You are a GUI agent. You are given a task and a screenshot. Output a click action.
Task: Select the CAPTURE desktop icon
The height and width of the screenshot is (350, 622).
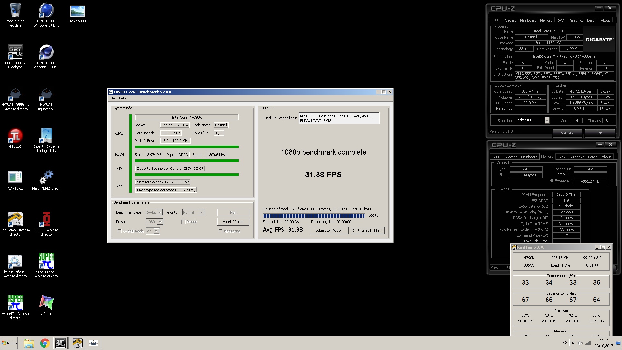pos(15,180)
